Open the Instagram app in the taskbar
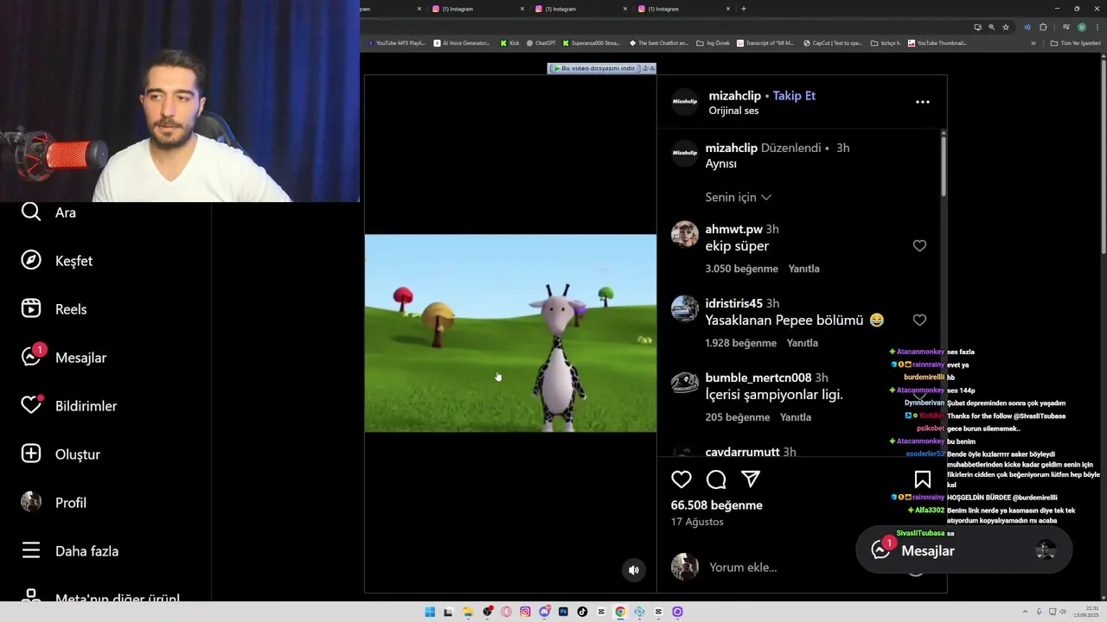 click(525, 612)
